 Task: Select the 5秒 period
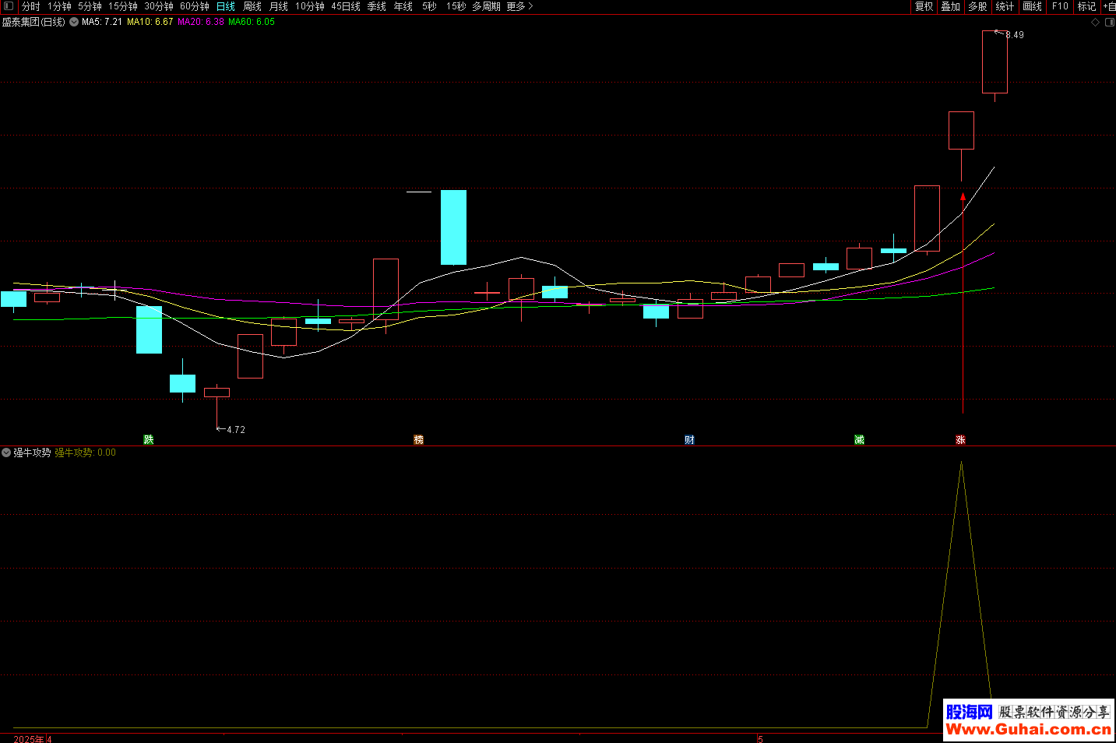430,6
